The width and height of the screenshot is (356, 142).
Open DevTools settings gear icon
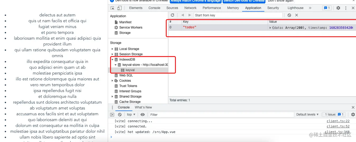tap(338, 8)
